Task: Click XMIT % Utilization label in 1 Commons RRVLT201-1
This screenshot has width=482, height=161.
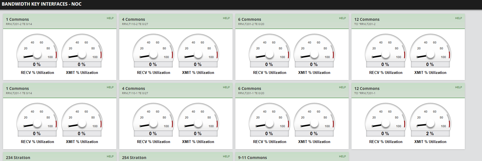Action: [x=82, y=142]
